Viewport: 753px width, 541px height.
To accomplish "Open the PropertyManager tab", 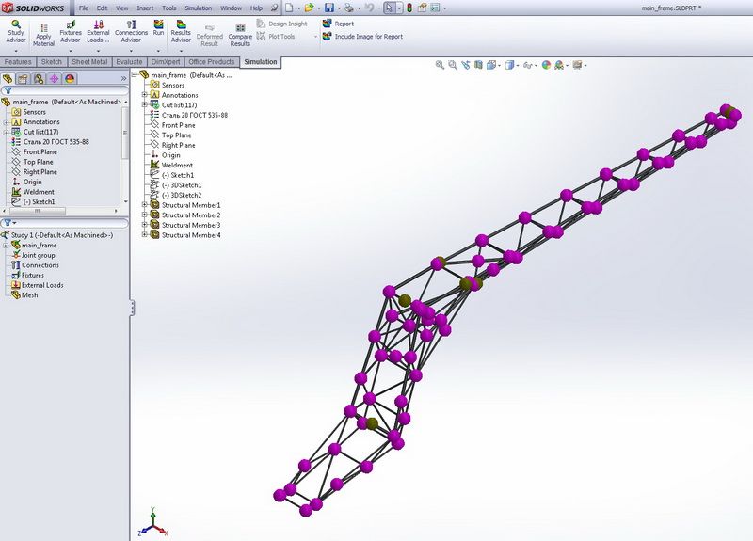I will click(x=23, y=79).
